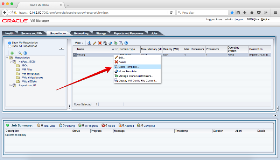This screenshot has height=160, width=280.
Task: Click the help icon in the templates toolbar
Action: click(x=126, y=43)
